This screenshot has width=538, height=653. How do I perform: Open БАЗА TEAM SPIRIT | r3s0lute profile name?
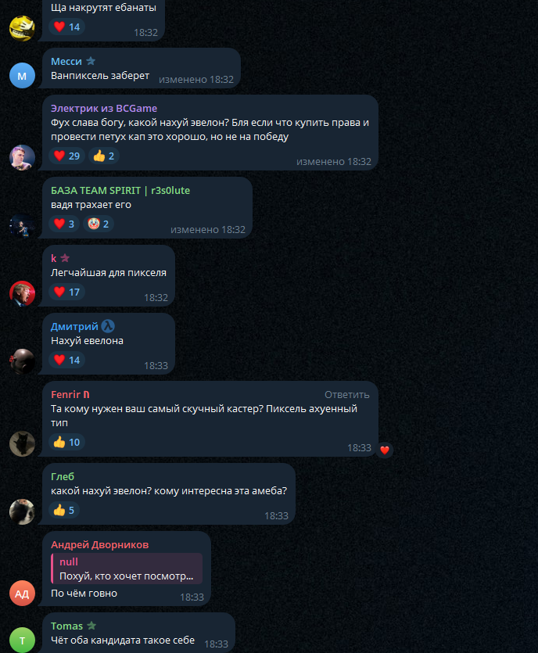click(120, 190)
